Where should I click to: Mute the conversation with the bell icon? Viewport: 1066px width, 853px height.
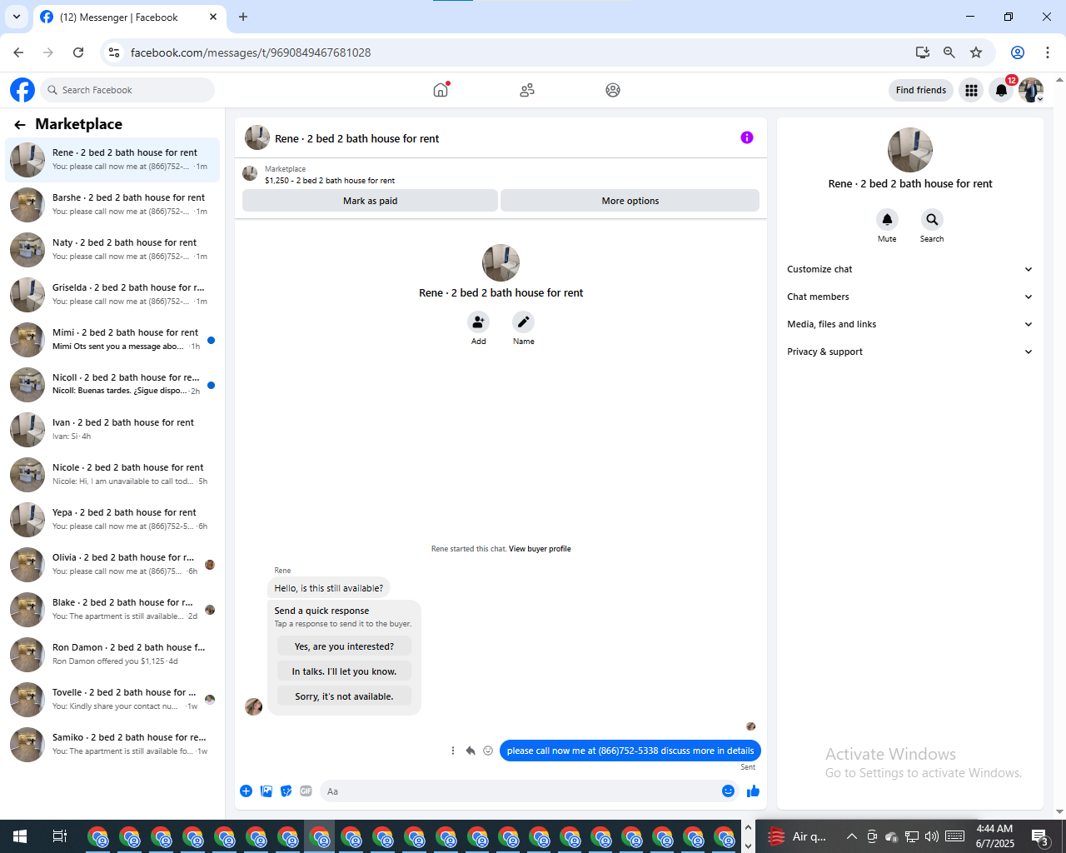point(887,220)
